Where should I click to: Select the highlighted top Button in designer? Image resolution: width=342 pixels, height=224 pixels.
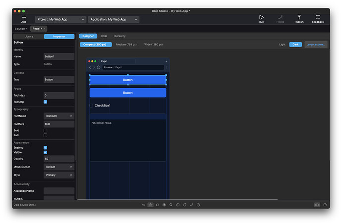(x=128, y=80)
